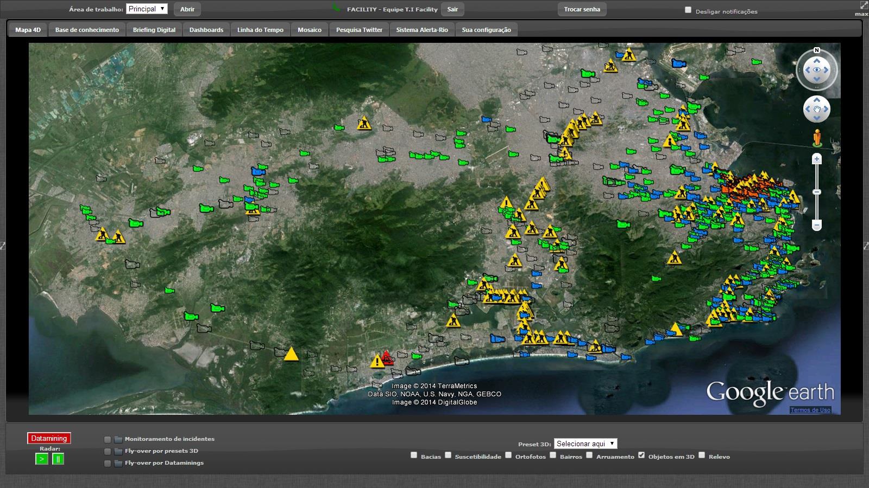Pause the radar with the green pause button
The image size is (869, 488).
tap(58, 459)
